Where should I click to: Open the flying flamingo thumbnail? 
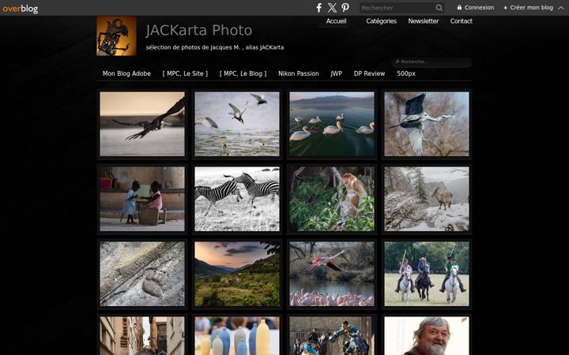(332, 274)
